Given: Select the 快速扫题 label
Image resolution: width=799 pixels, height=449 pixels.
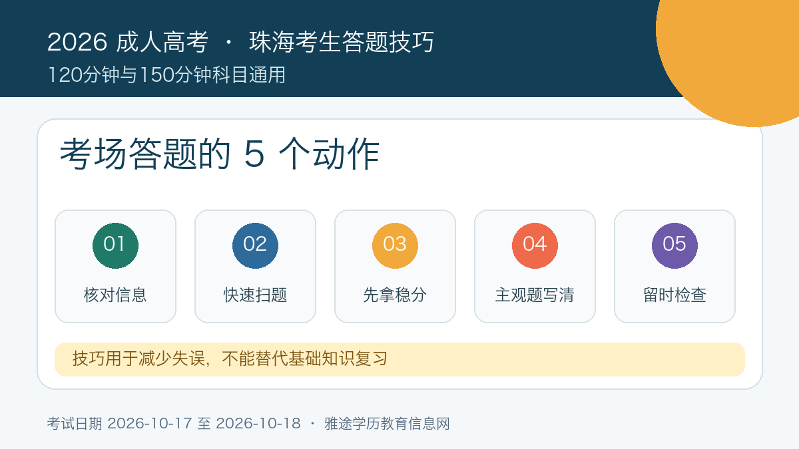Looking at the screenshot, I should click(255, 295).
